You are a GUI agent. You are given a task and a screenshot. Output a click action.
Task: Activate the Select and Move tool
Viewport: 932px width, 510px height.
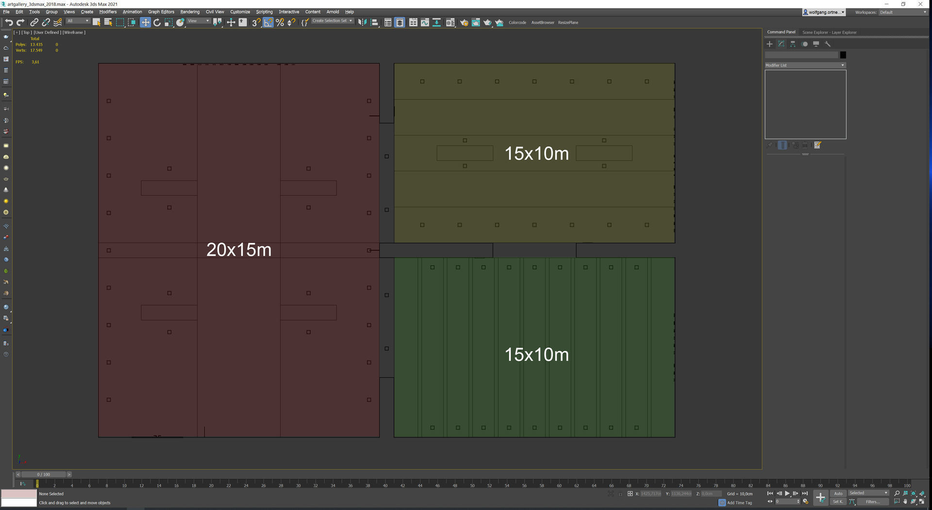coord(145,22)
